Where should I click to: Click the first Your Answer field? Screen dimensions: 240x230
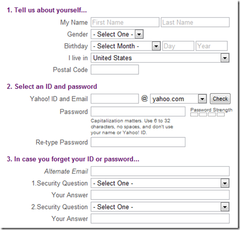coord(160,195)
